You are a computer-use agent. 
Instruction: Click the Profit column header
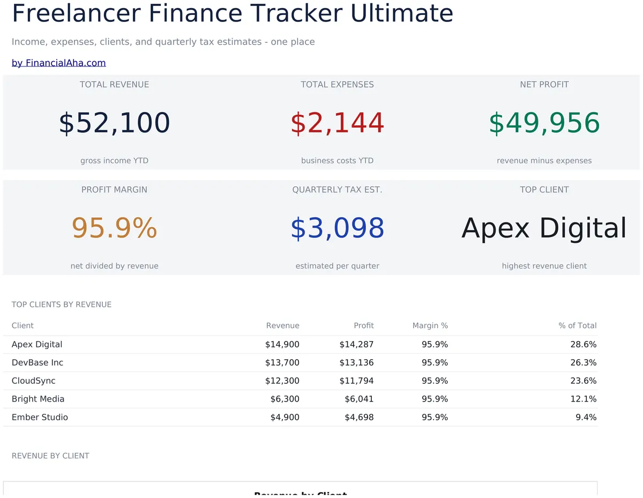click(x=364, y=325)
